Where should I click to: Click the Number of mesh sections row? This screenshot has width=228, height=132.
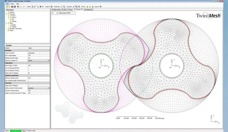pos(28,91)
